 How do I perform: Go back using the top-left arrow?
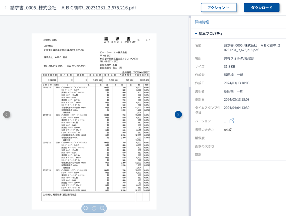5,7
